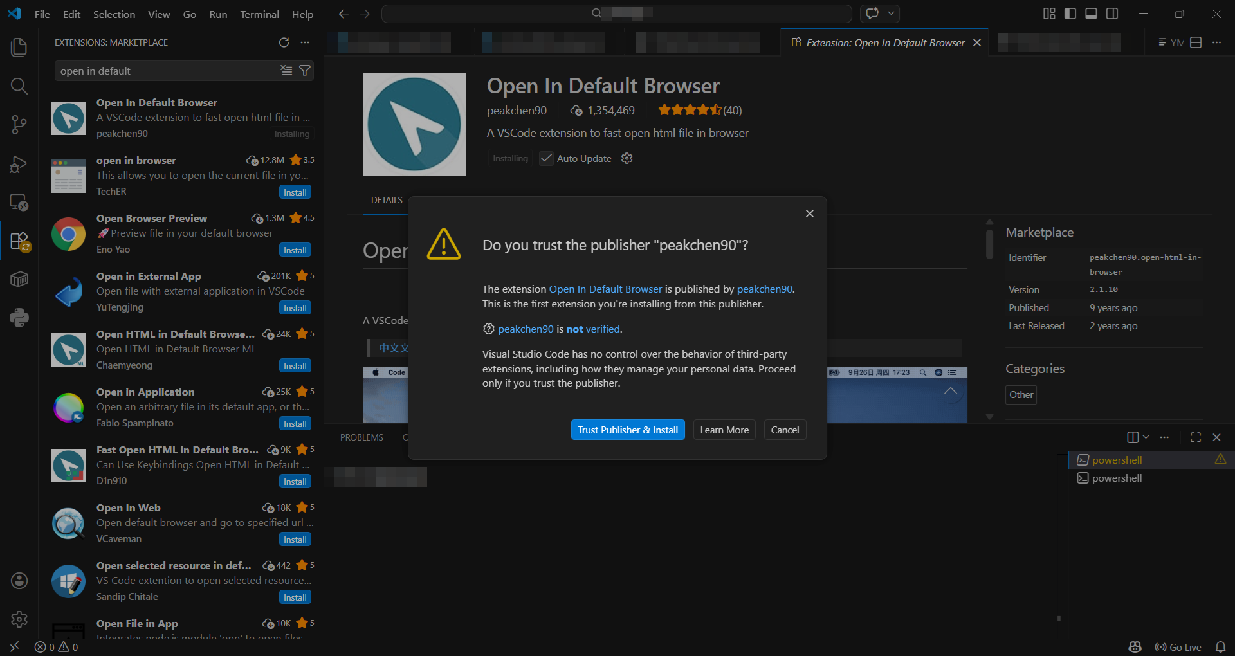Open the Run and Debug view
Viewport: 1235px width, 656px height.
coord(19,165)
